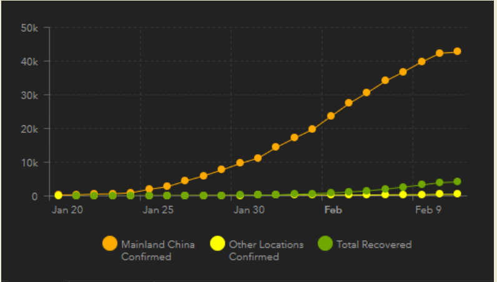Click the green Total Recovered legend circle
Viewport: 497px width, 282px height.
tap(325, 243)
